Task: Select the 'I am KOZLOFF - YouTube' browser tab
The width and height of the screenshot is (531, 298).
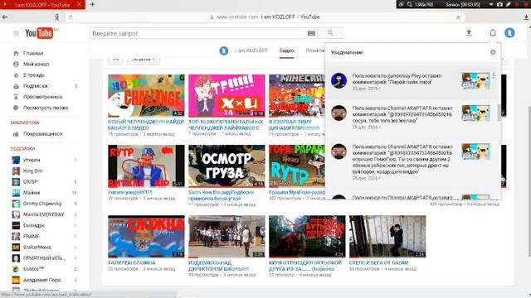Action: 42,4
